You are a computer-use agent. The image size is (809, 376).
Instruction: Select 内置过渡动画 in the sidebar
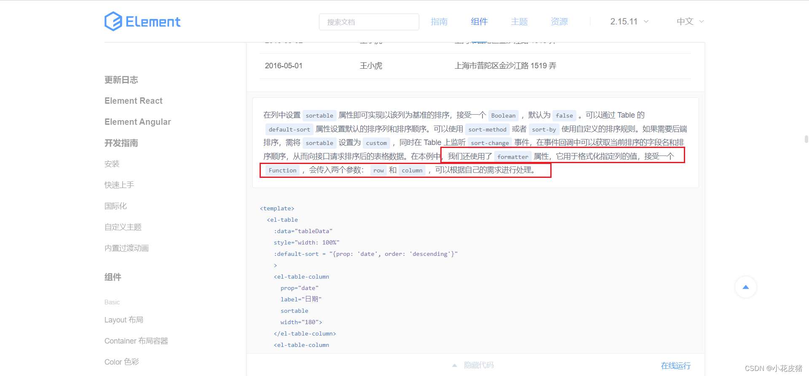pyautogui.click(x=127, y=248)
